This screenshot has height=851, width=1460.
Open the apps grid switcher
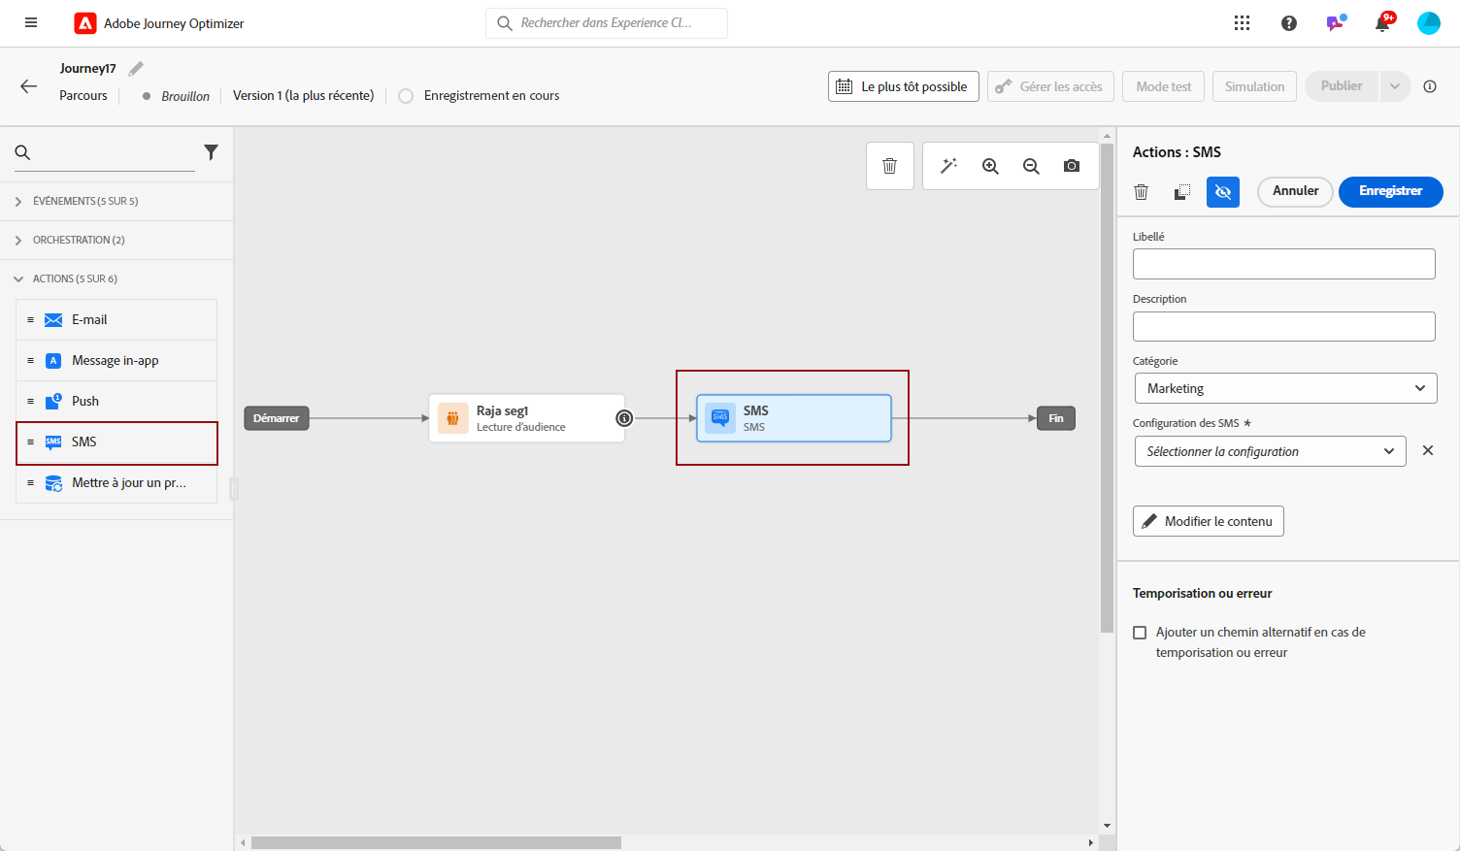tap(1242, 23)
